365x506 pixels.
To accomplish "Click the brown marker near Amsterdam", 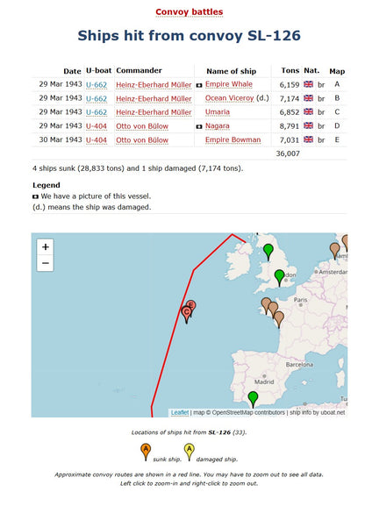I will (334, 251).
